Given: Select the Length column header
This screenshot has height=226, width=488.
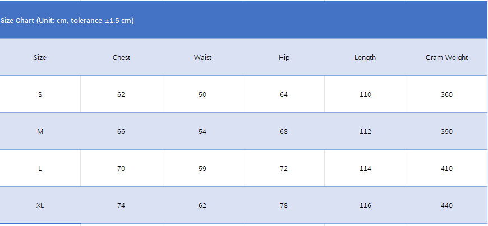Looking at the screenshot, I should [x=365, y=58].
